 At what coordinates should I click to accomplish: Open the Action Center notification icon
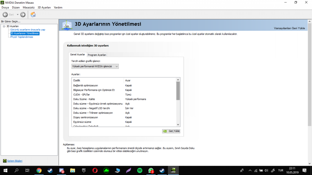coord(304,170)
